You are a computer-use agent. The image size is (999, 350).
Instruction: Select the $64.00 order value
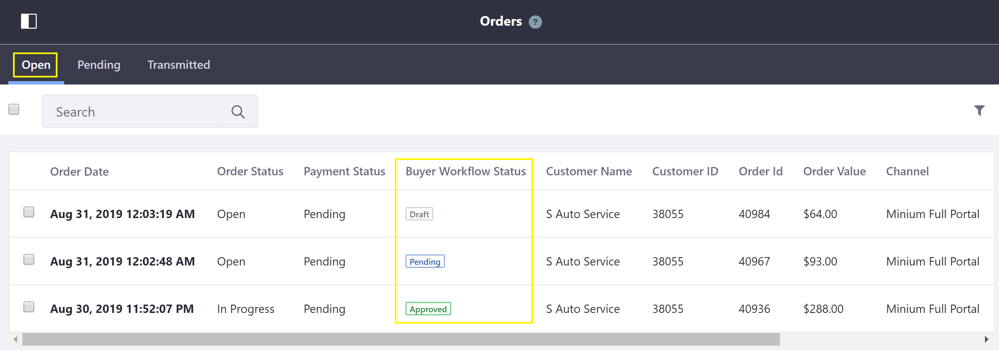(x=820, y=214)
